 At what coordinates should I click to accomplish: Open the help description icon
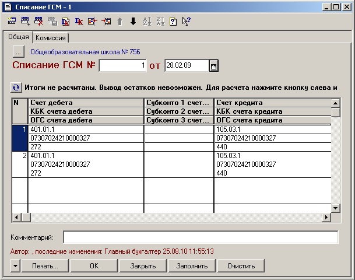click(173, 22)
